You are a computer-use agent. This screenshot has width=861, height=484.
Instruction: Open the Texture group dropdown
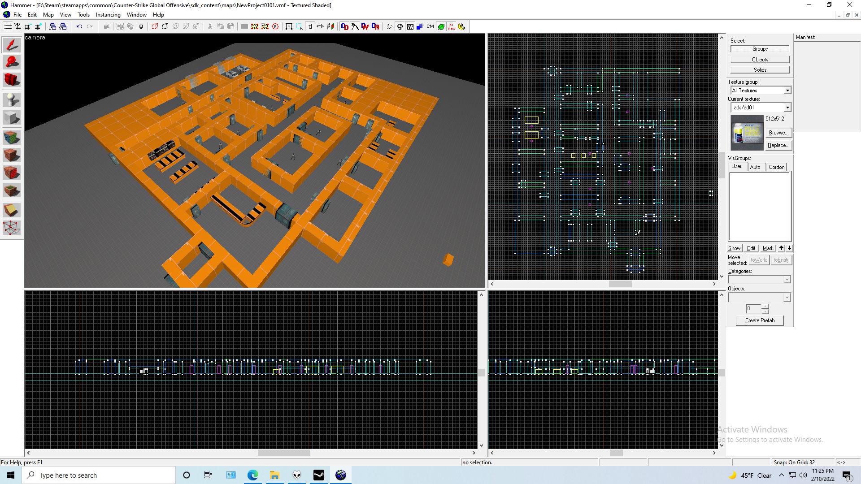tap(787, 91)
